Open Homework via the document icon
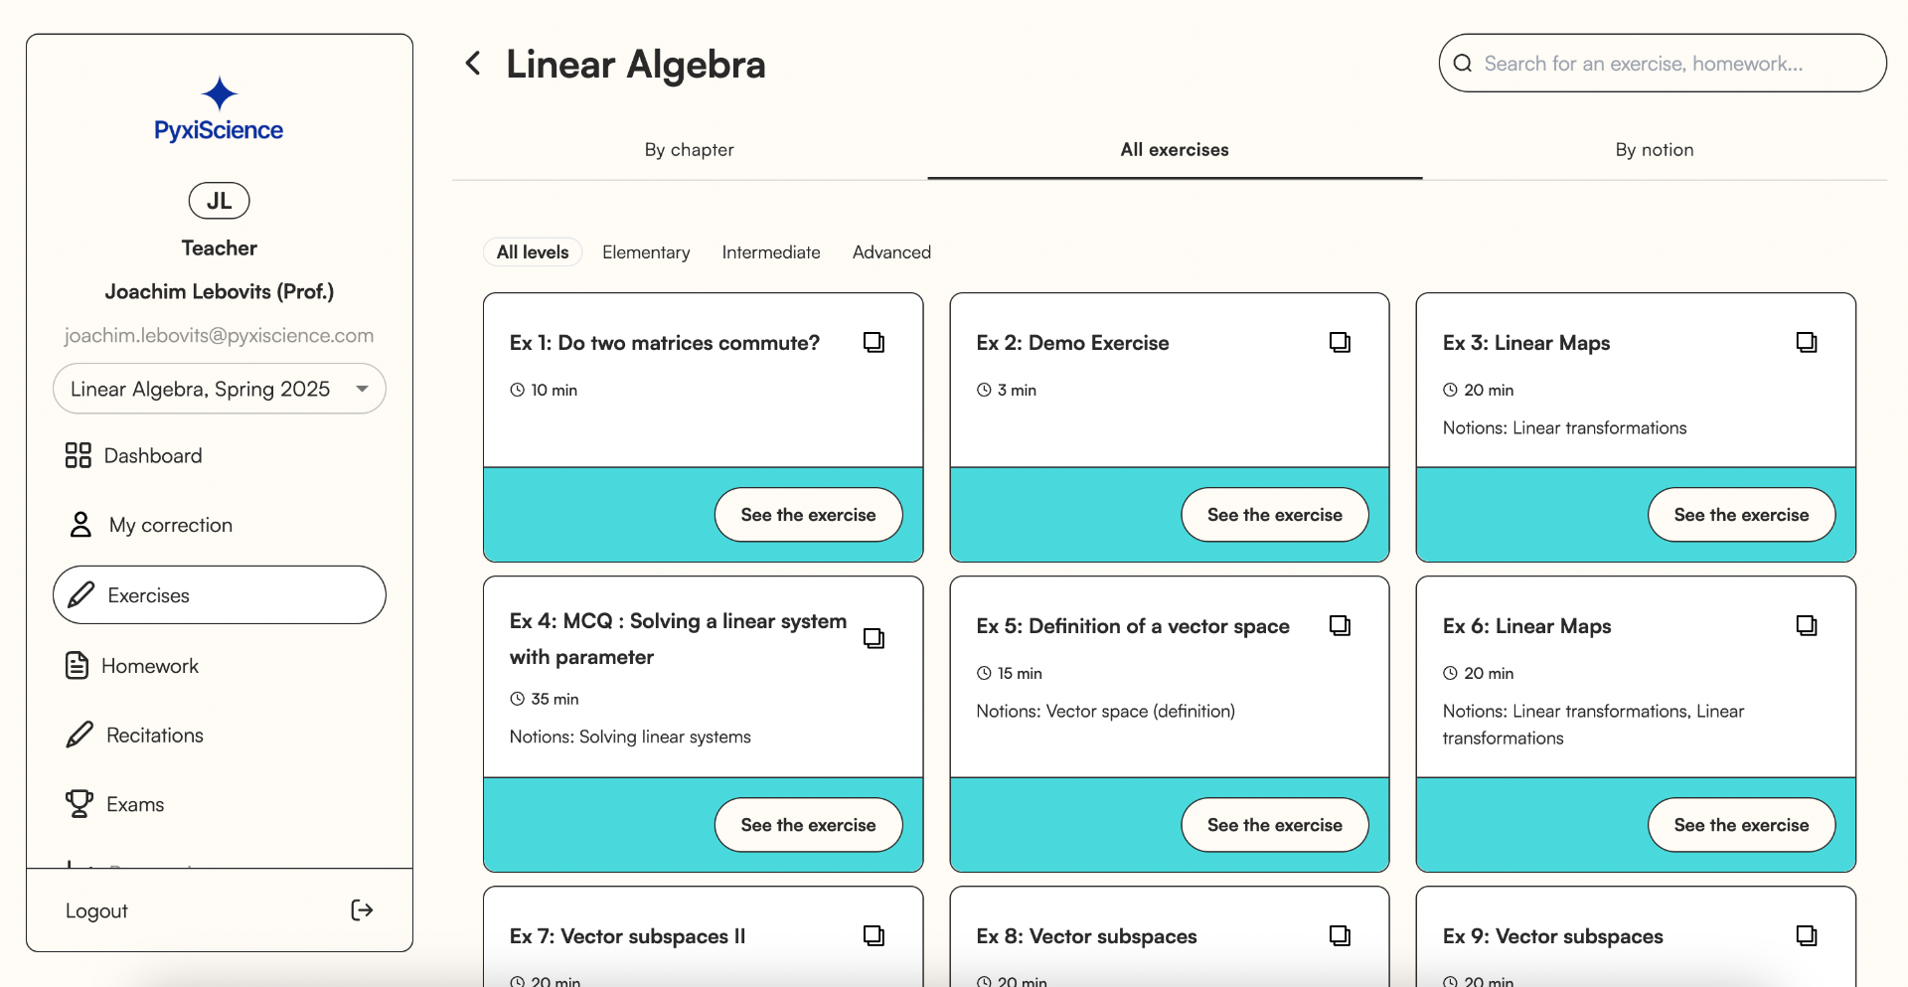The image size is (1908, 987). click(x=79, y=665)
